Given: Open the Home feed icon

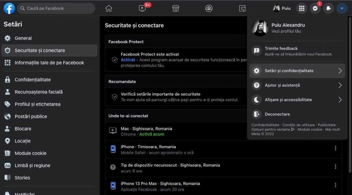Looking at the screenshot, I should point(109,8).
